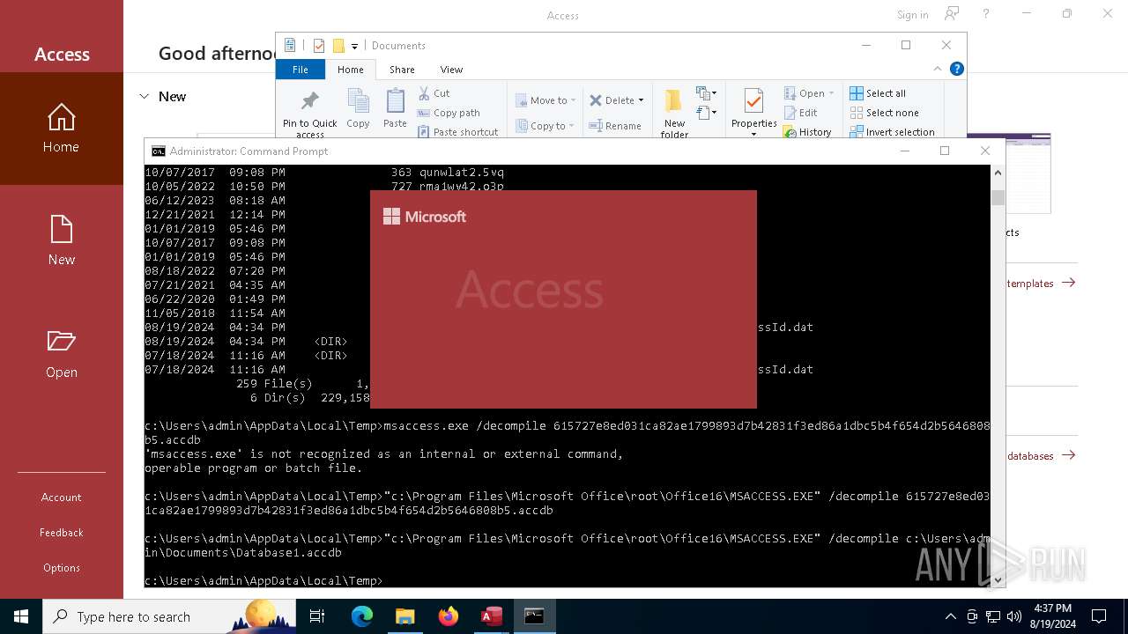Click Command Prompt scroll down arrow
The height and width of the screenshot is (634, 1128).
pyautogui.click(x=998, y=579)
